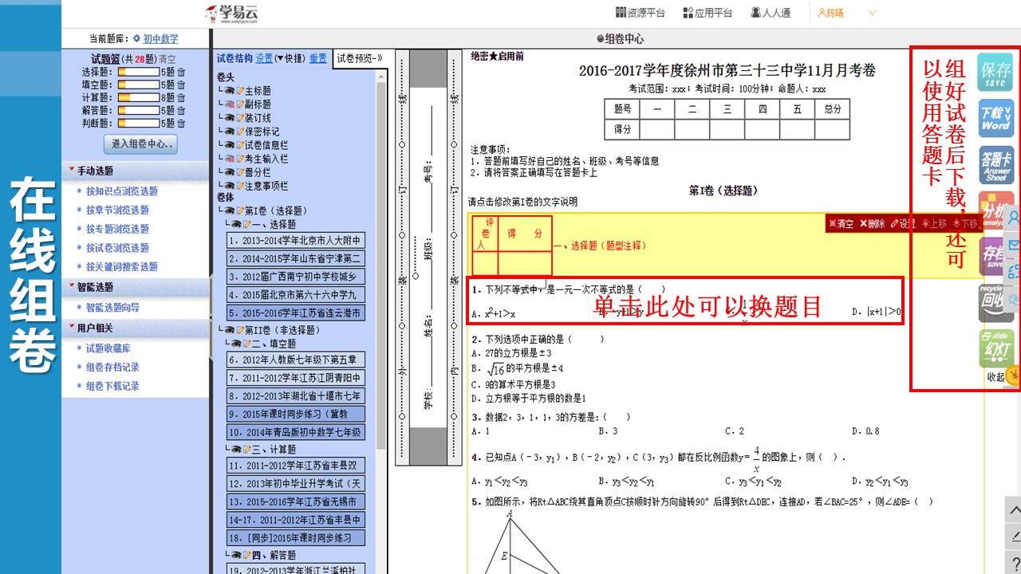Viewport: 1021px width, 574px height.
Task: Click the 重置 link in 试卷结构
Action: tap(318, 58)
